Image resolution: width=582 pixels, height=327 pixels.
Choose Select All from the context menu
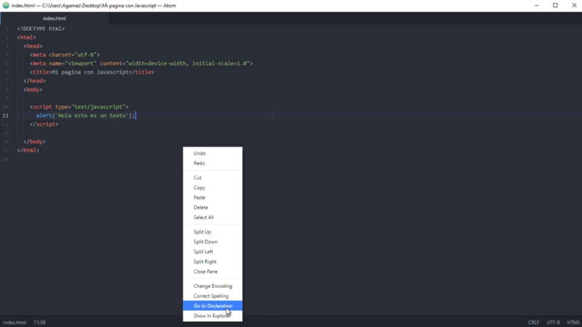click(x=212, y=217)
